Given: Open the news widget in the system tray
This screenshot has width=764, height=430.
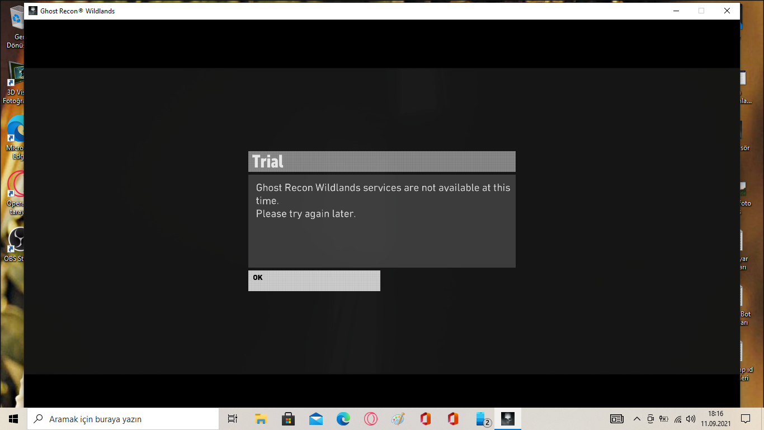Looking at the screenshot, I should point(616,419).
